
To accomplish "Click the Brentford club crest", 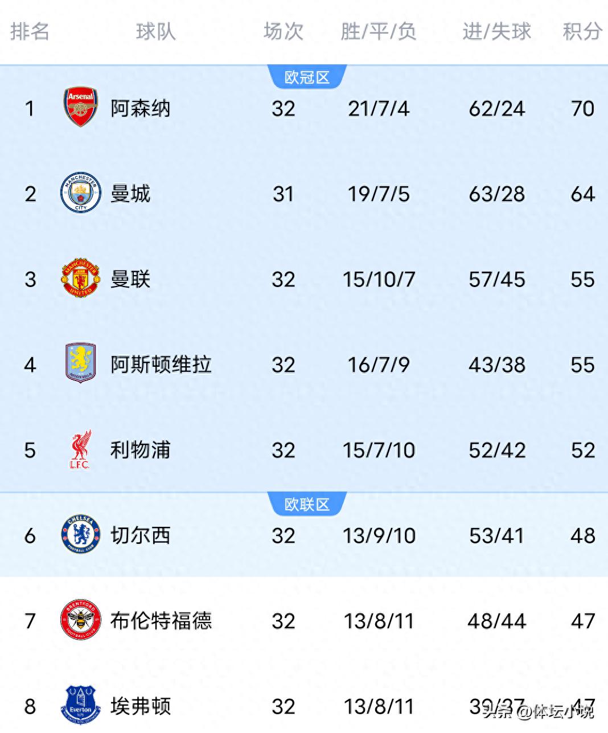I will pyautogui.click(x=80, y=620).
